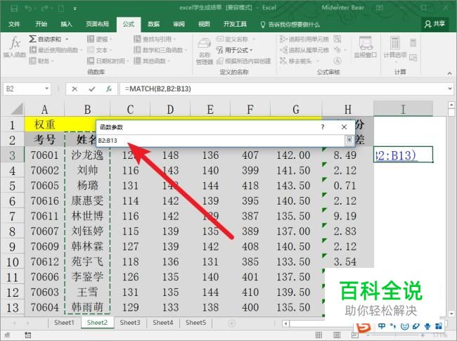Click the B2:B13 range input field

tap(221, 141)
